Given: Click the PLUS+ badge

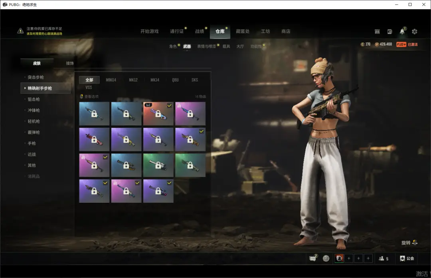Looking at the screenshot, I should pyautogui.click(x=401, y=45).
